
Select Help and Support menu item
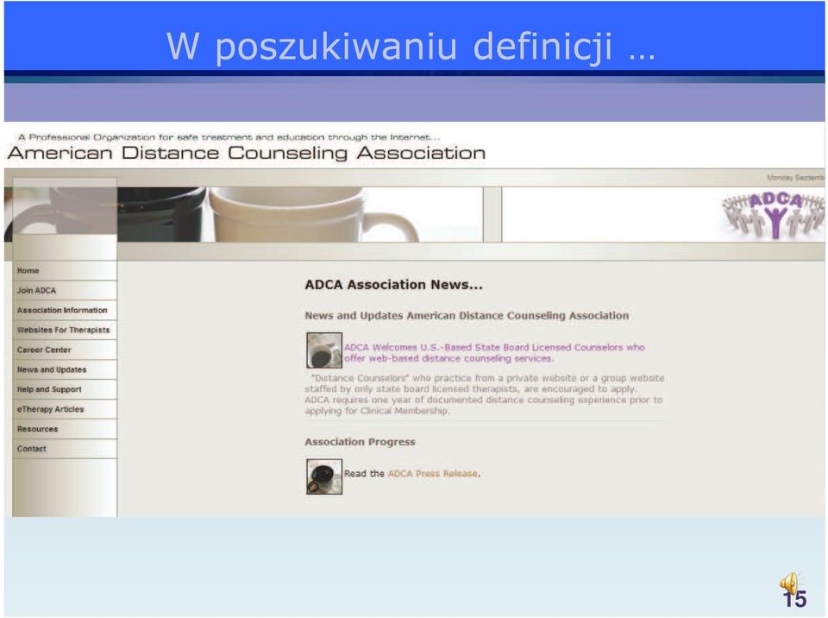[65, 389]
